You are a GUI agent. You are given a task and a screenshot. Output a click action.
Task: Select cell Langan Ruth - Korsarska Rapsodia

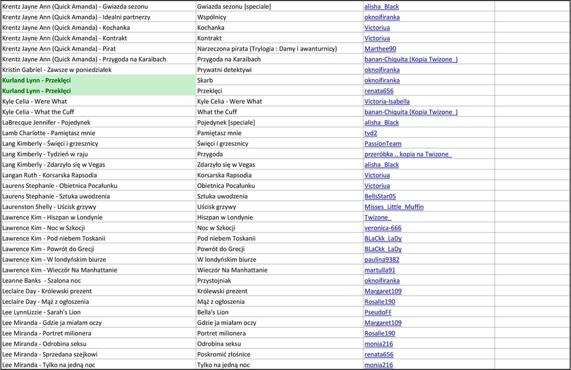(x=98, y=175)
